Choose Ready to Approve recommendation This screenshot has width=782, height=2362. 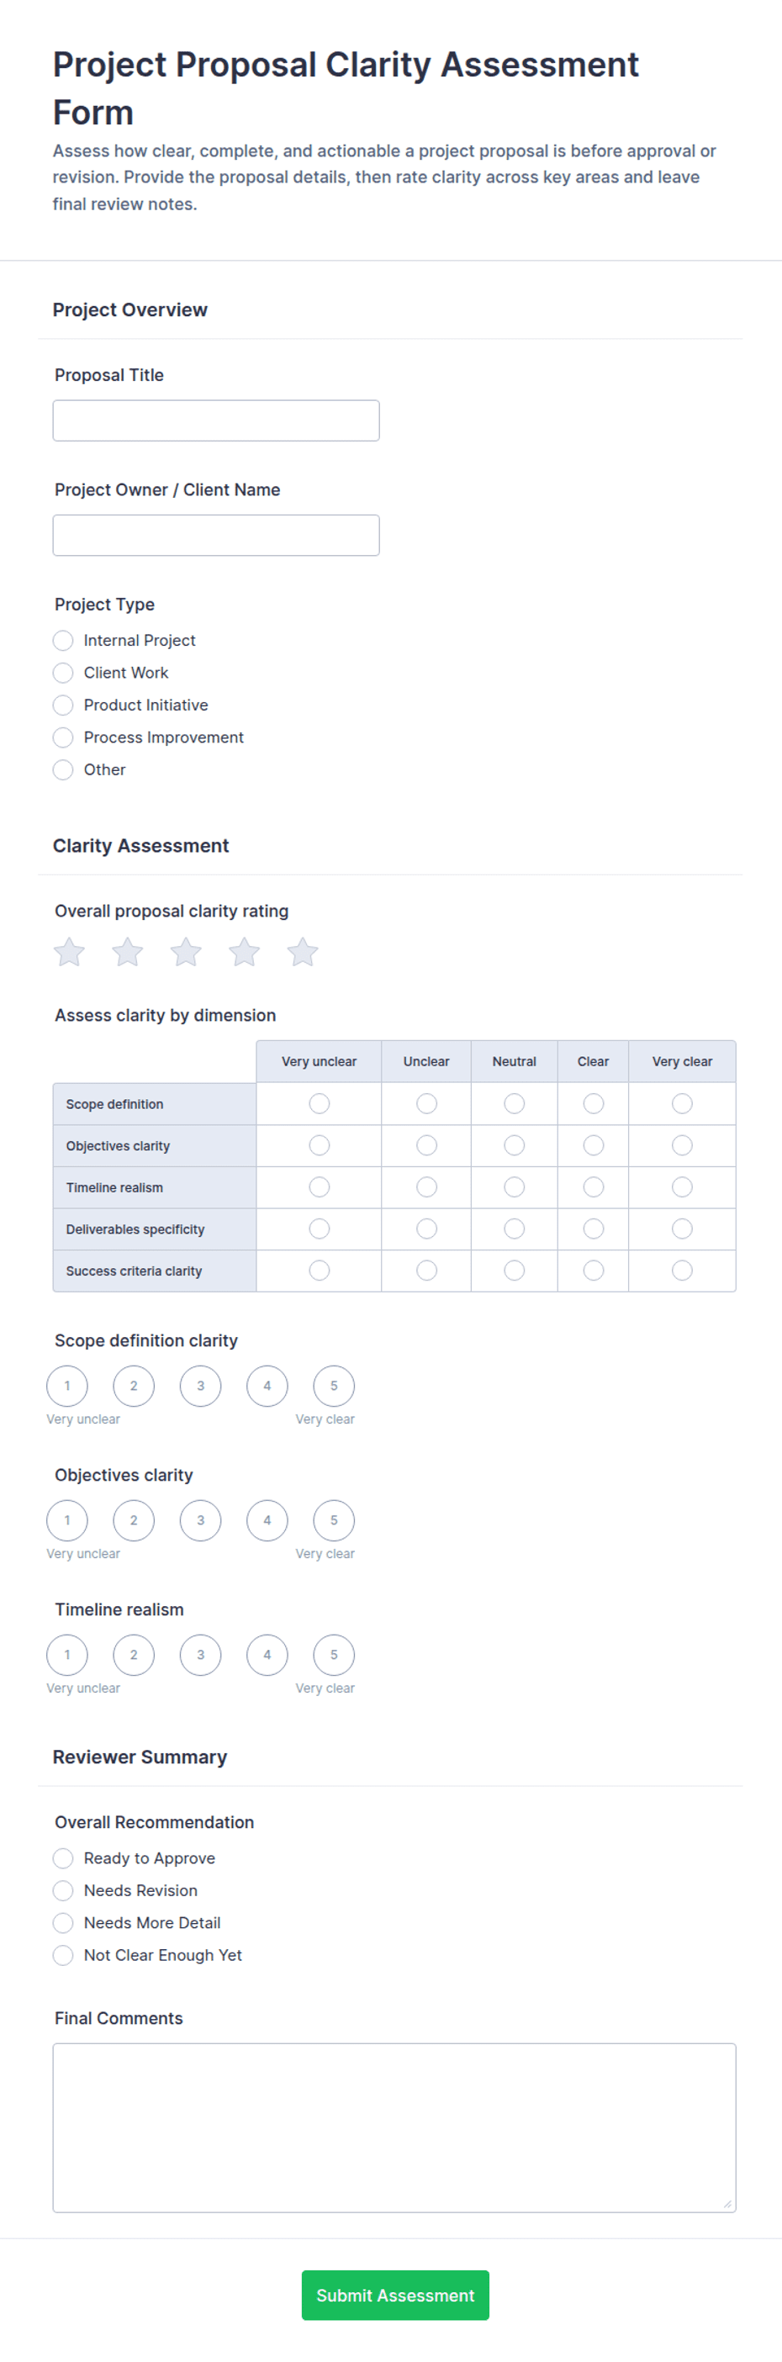63,1858
